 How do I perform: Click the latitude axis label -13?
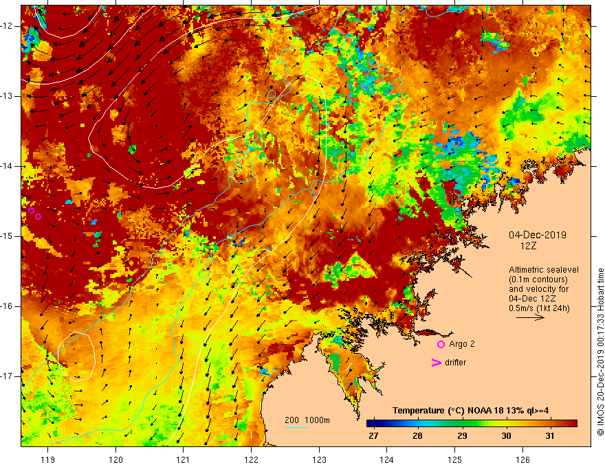pyautogui.click(x=7, y=96)
